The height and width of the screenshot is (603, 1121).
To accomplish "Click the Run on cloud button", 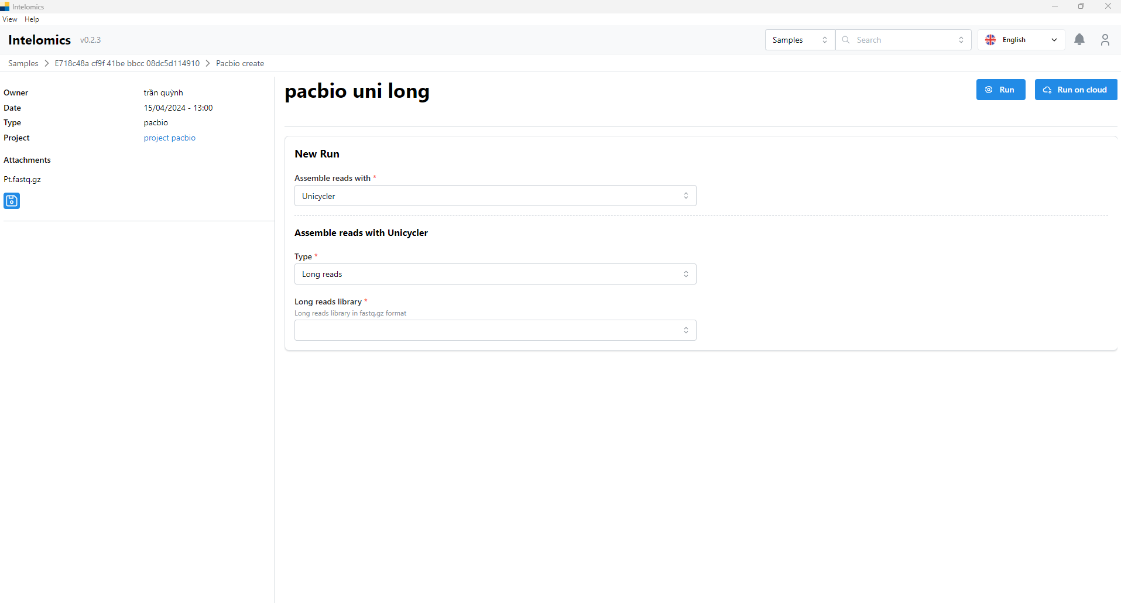I will (x=1075, y=90).
